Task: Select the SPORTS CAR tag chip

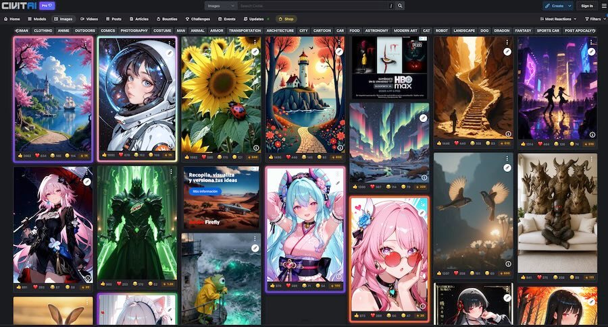Action: 548,30
